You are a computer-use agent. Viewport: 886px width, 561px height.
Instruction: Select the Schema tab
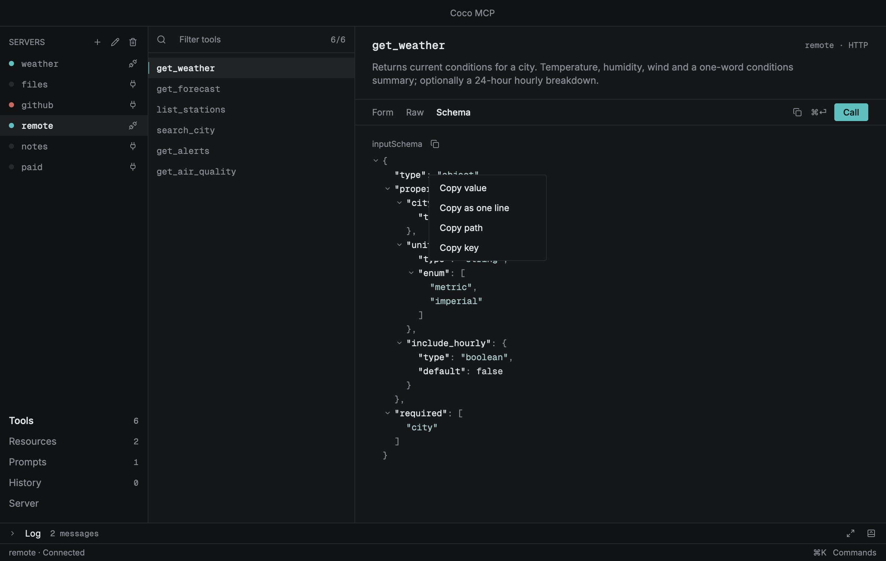[x=453, y=112]
